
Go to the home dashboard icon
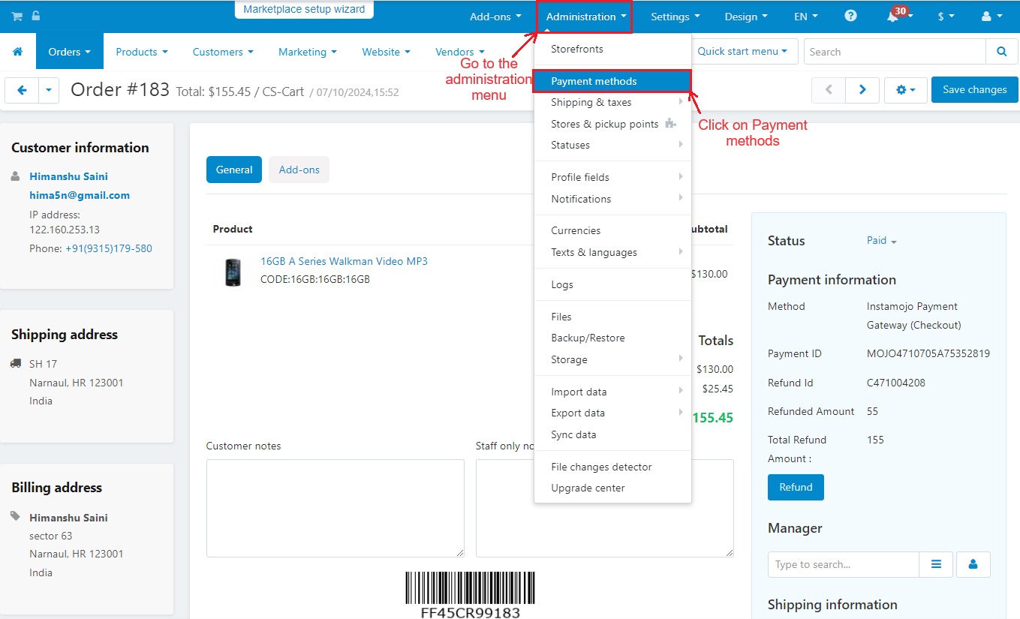(x=18, y=52)
